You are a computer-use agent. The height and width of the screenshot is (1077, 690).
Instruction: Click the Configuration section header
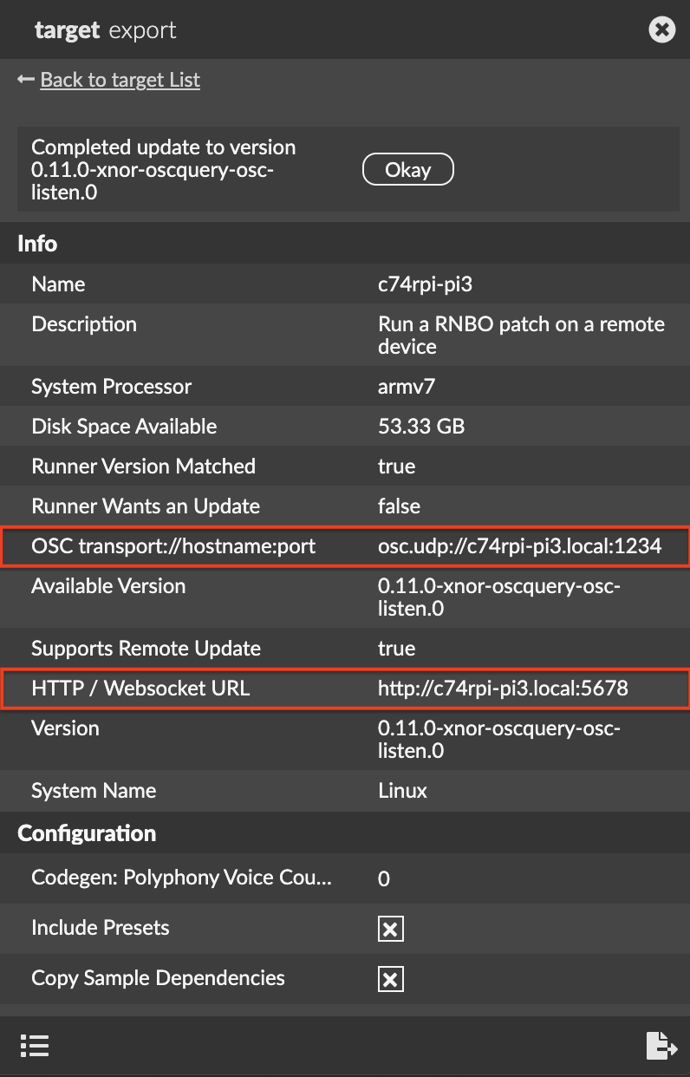[x=86, y=833]
